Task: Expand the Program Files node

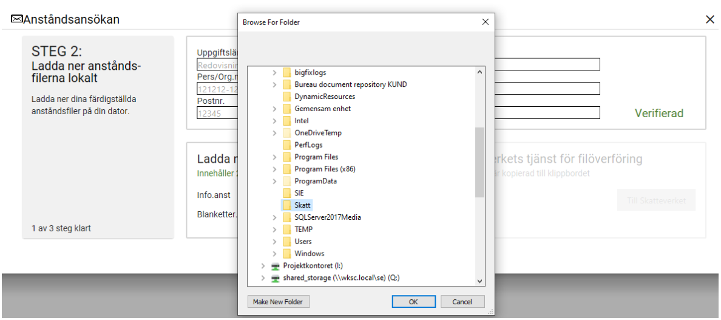Action: [274, 157]
